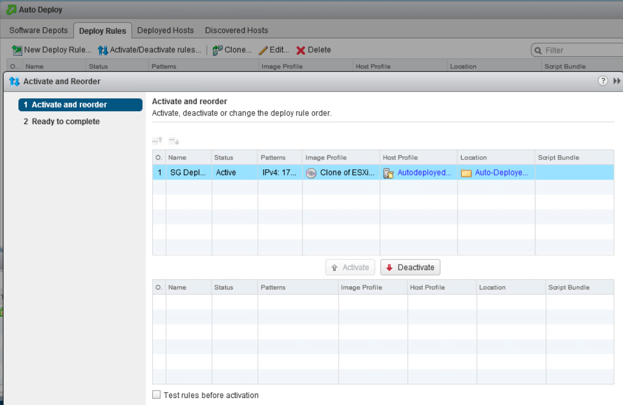
Task: Sort active rules by Name column
Action: coord(189,157)
